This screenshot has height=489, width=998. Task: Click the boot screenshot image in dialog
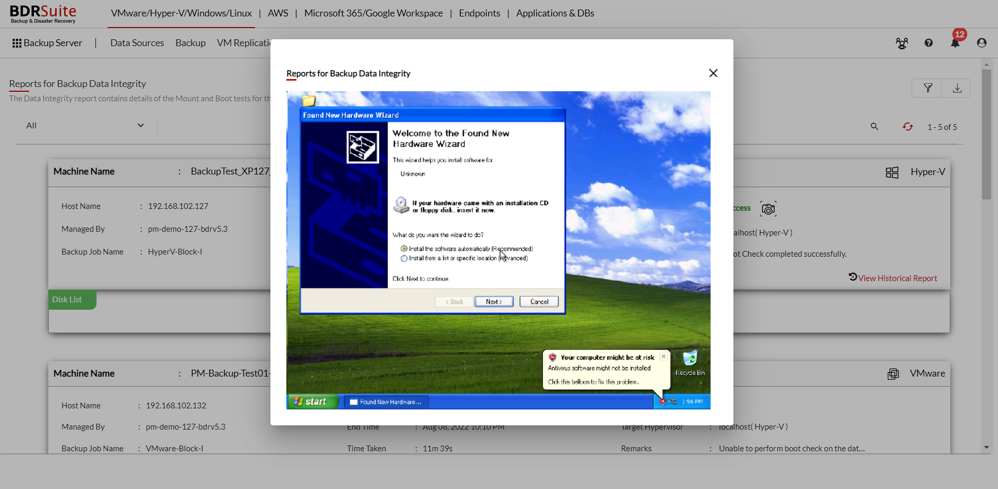point(498,250)
